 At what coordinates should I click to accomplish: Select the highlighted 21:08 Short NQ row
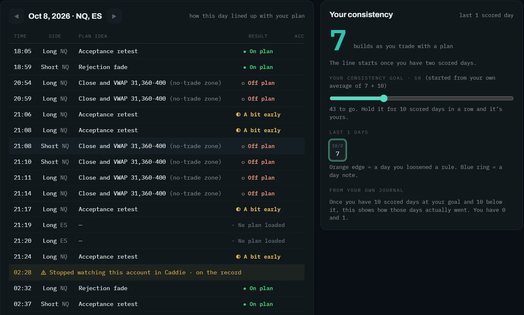click(157, 146)
